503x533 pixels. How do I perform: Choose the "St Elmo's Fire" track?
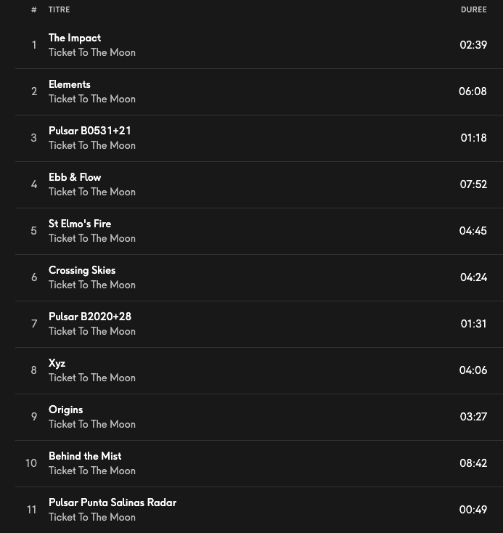pyautogui.click(x=80, y=224)
